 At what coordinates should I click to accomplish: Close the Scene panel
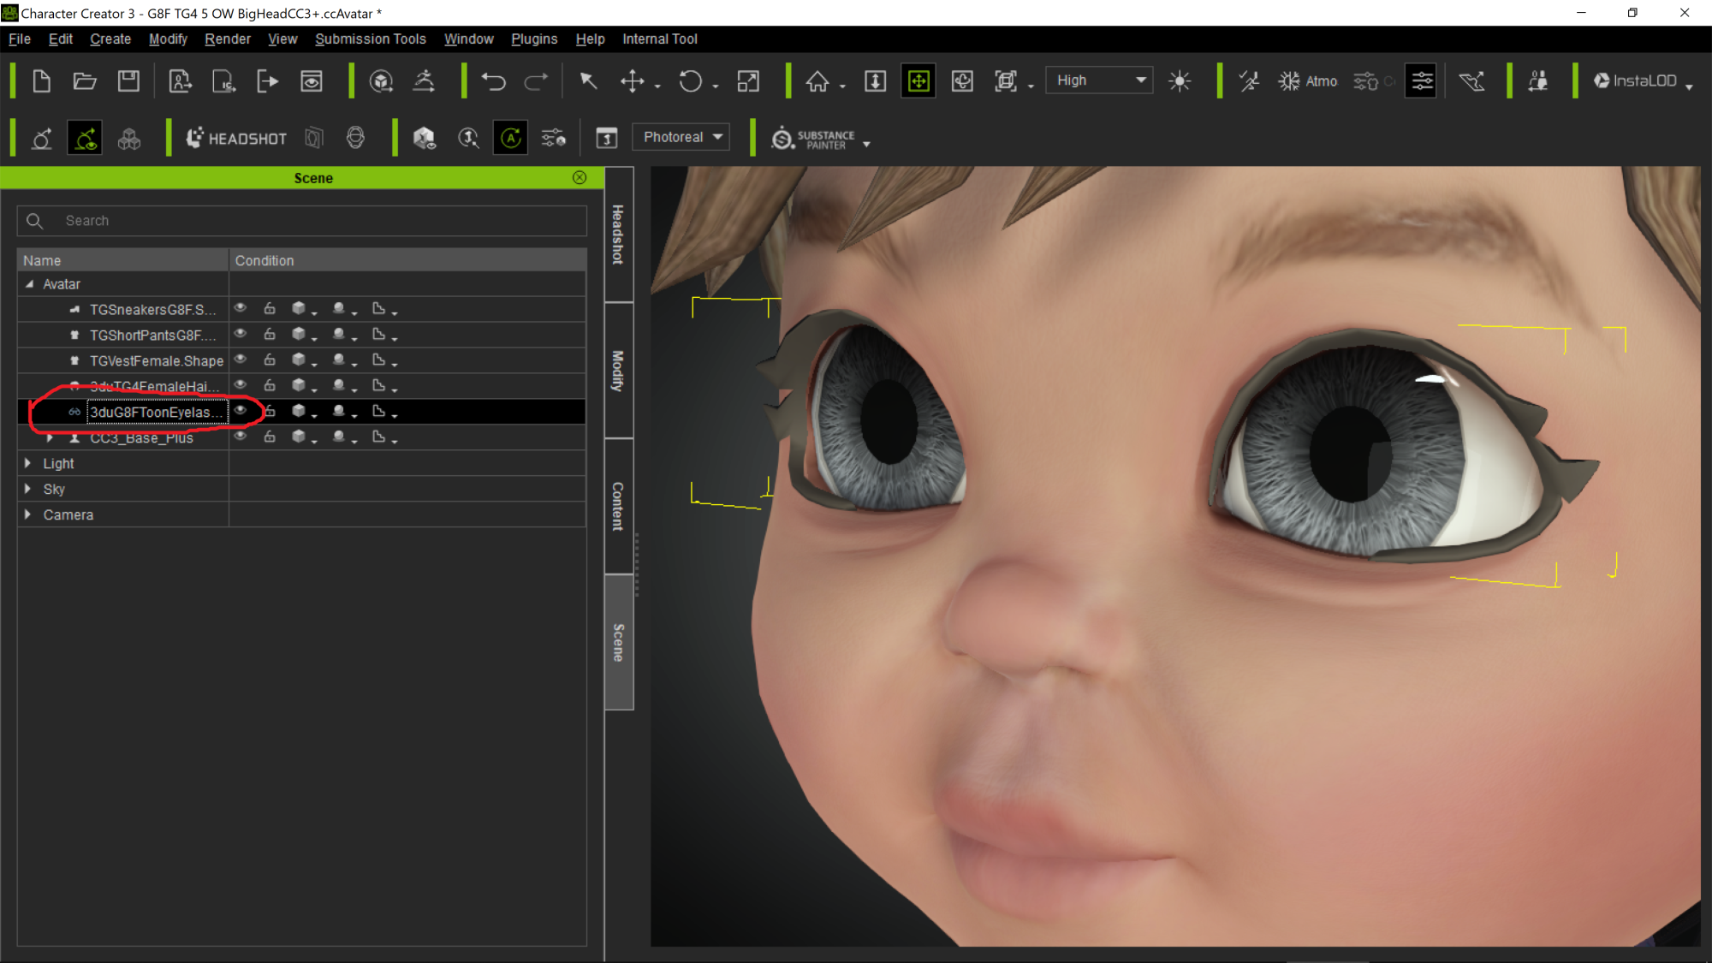[580, 177]
